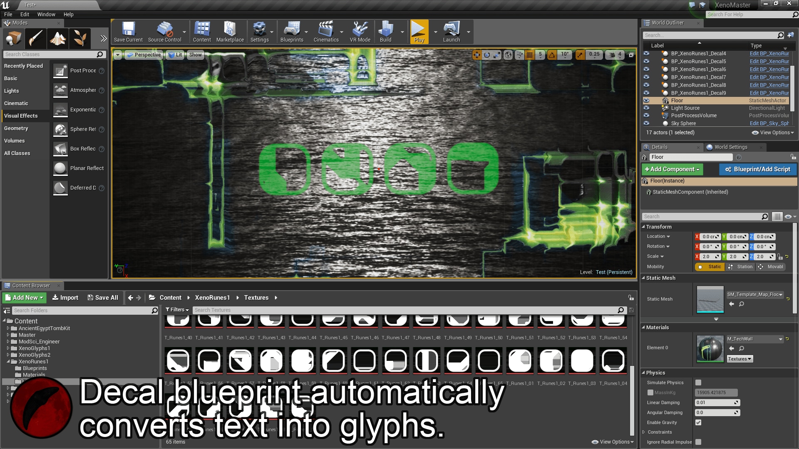Screen dimensions: 799x449
Task: Open the Window menu
Action: (x=46, y=14)
